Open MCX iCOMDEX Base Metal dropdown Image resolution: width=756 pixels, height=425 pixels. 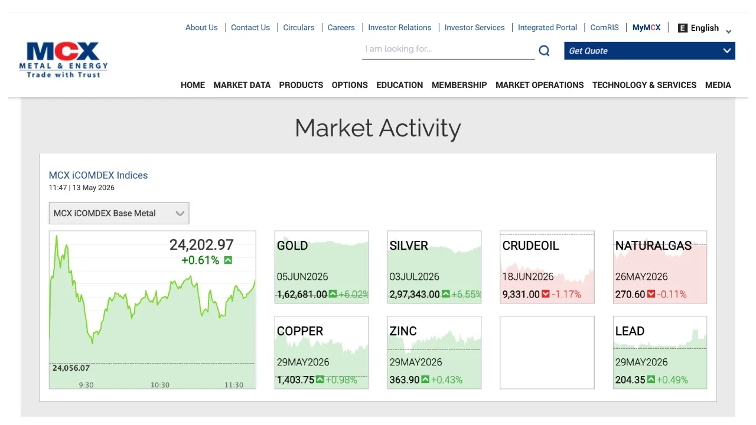[x=119, y=213]
